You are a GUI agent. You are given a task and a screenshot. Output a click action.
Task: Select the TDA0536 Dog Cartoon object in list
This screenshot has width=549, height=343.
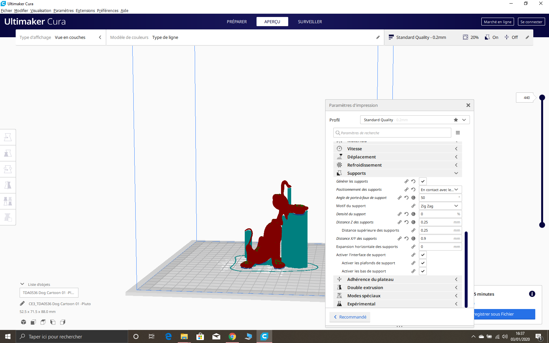[49, 293]
